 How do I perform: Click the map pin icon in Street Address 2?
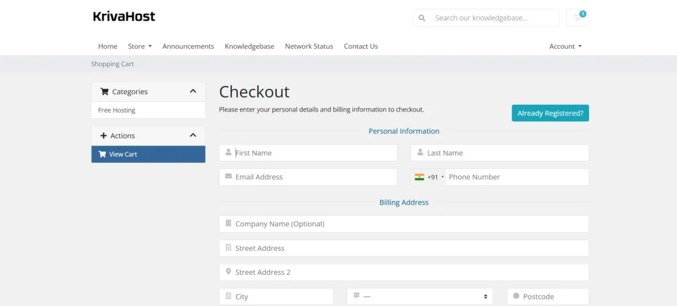228,272
